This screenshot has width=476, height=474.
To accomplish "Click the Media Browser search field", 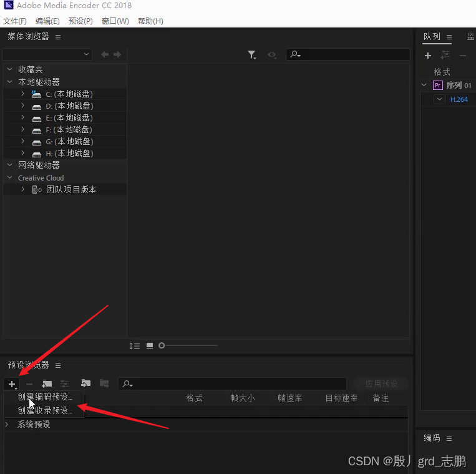I will click(x=348, y=54).
